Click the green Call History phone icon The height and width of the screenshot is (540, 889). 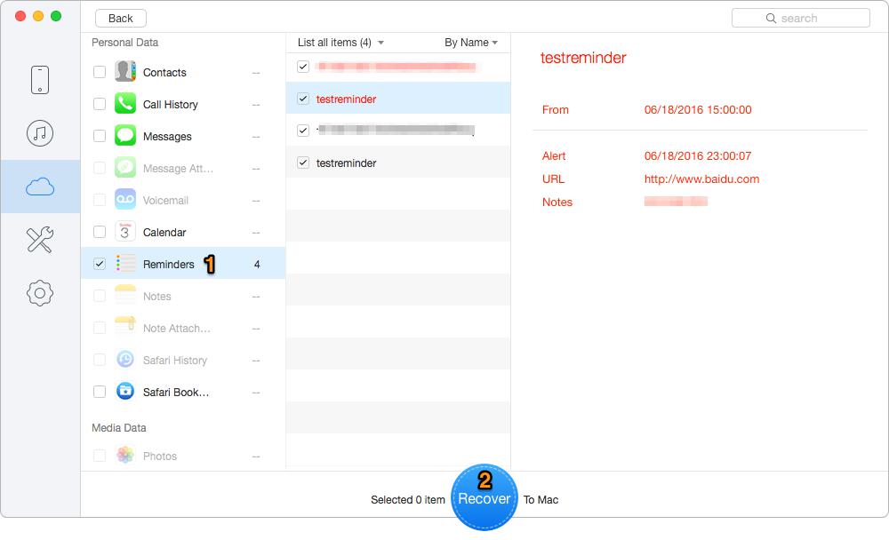125,104
